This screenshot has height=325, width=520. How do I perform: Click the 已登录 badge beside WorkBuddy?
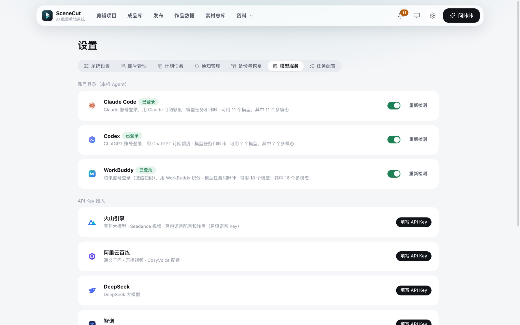pos(146,170)
